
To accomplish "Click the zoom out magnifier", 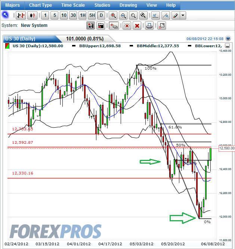I will pos(123,15).
